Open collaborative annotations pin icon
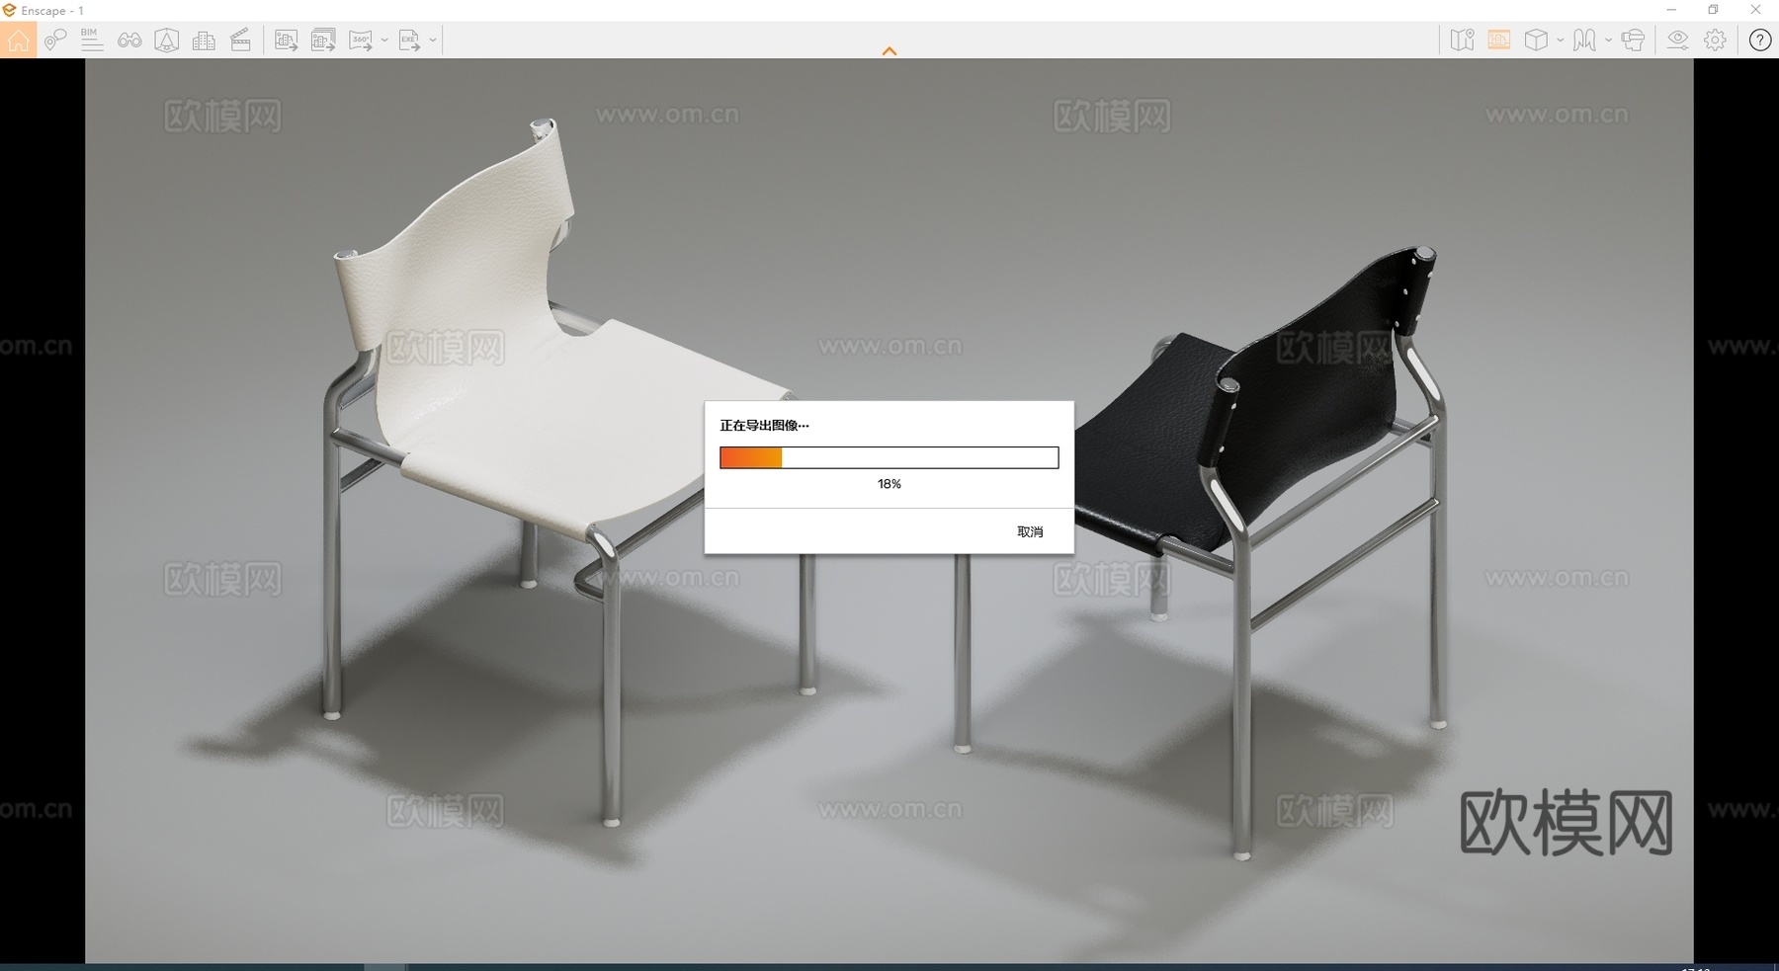Image resolution: width=1779 pixels, height=971 pixels. pos(55,40)
